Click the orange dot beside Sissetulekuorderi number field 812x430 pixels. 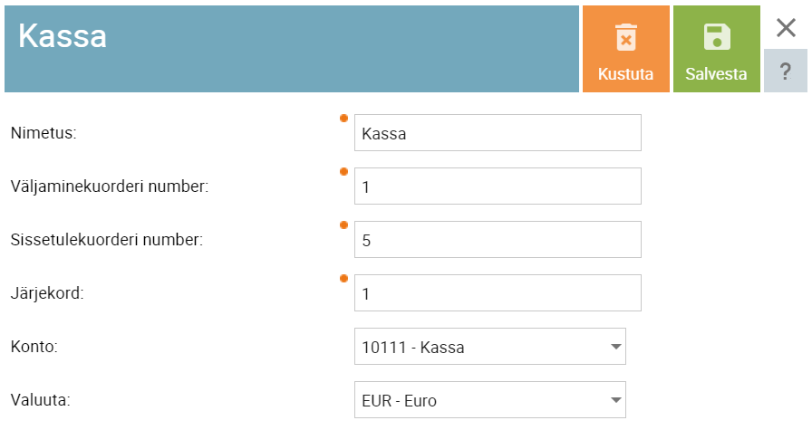point(343,225)
